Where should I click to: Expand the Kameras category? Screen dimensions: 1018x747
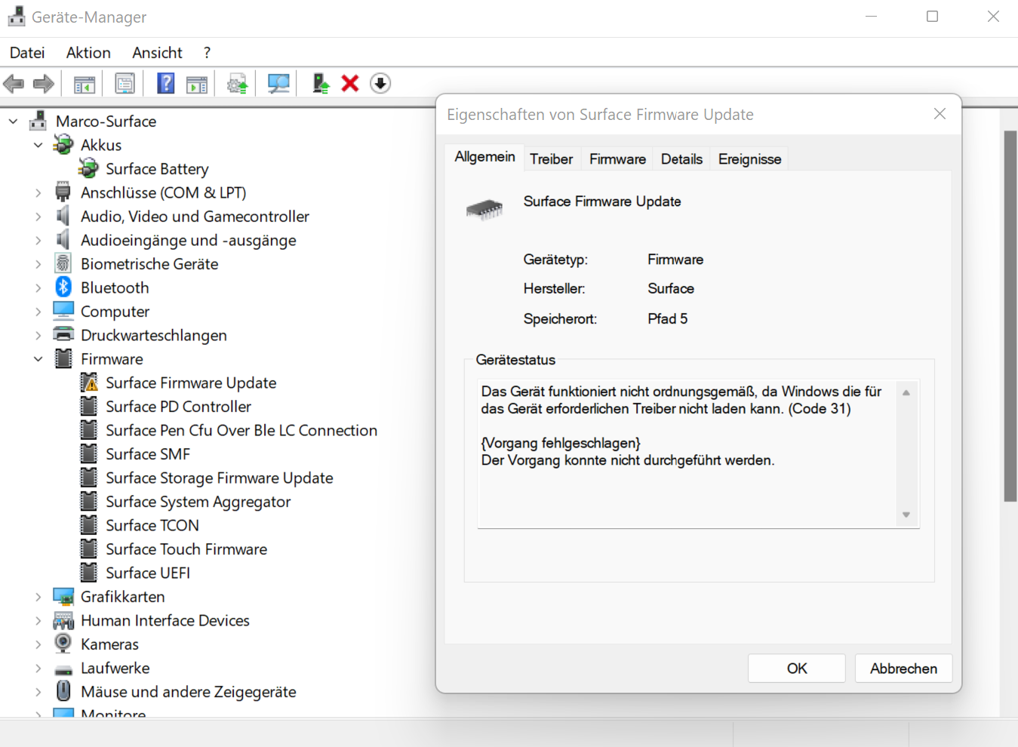(x=38, y=644)
